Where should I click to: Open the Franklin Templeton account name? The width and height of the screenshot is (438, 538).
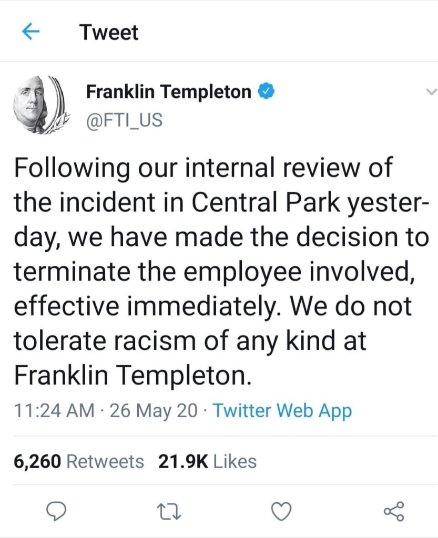168,92
